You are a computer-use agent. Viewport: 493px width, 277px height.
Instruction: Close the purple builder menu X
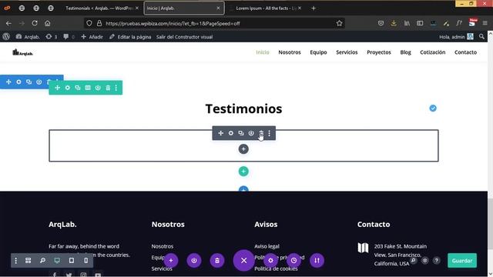(x=243, y=260)
